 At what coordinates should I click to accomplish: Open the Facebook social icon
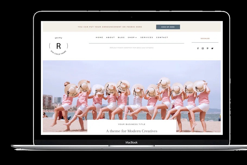198,48
